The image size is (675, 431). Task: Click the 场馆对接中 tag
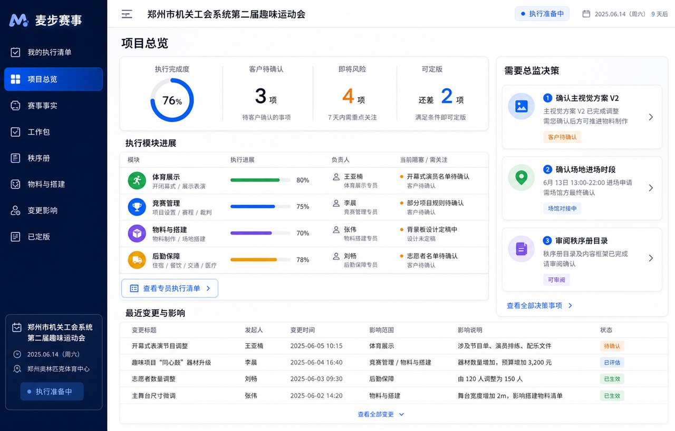(562, 208)
